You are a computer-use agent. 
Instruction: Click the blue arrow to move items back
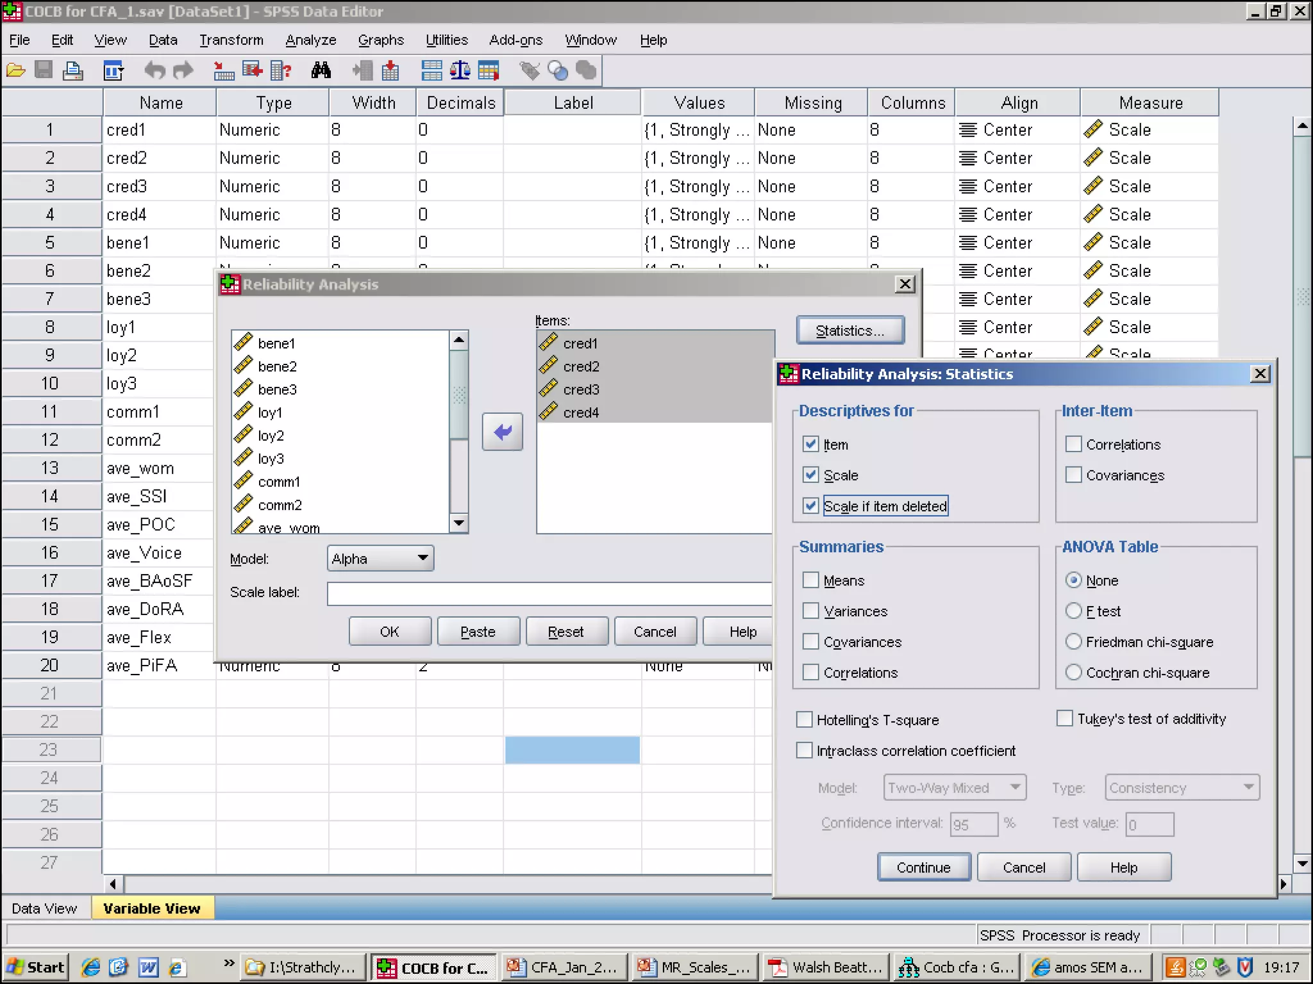click(x=502, y=432)
